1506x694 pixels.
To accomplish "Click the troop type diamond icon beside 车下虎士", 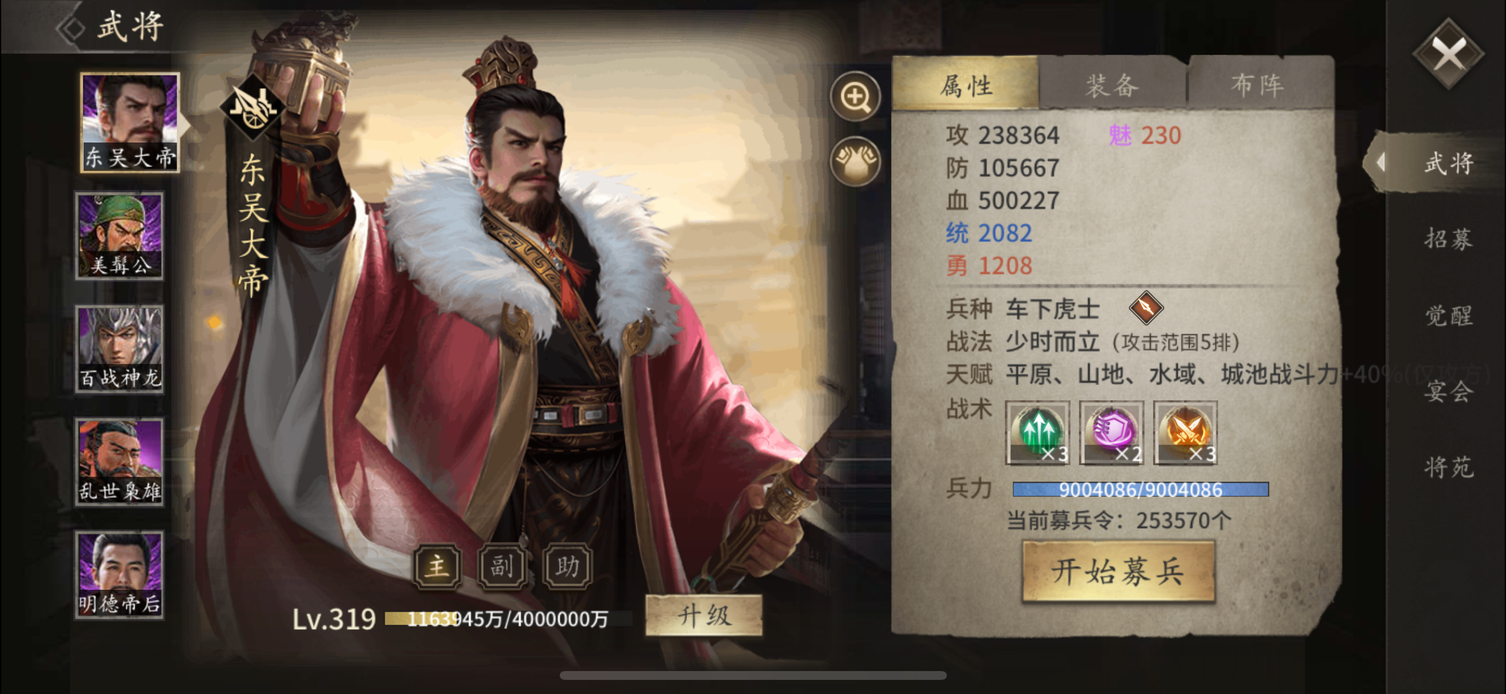I will [1146, 307].
